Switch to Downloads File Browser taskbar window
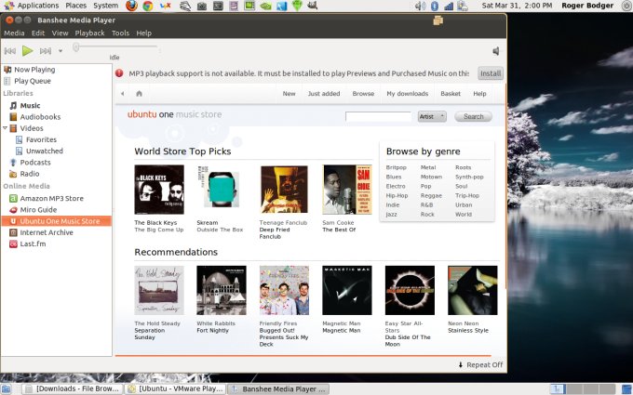The width and height of the screenshot is (633, 395). click(73, 388)
